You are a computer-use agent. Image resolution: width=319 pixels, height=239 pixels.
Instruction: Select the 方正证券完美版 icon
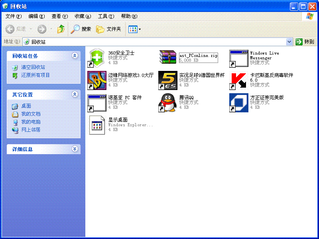pos(238,103)
